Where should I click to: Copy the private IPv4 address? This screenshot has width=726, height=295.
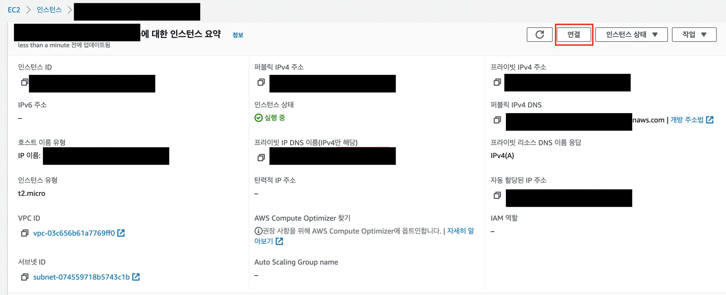tap(497, 82)
